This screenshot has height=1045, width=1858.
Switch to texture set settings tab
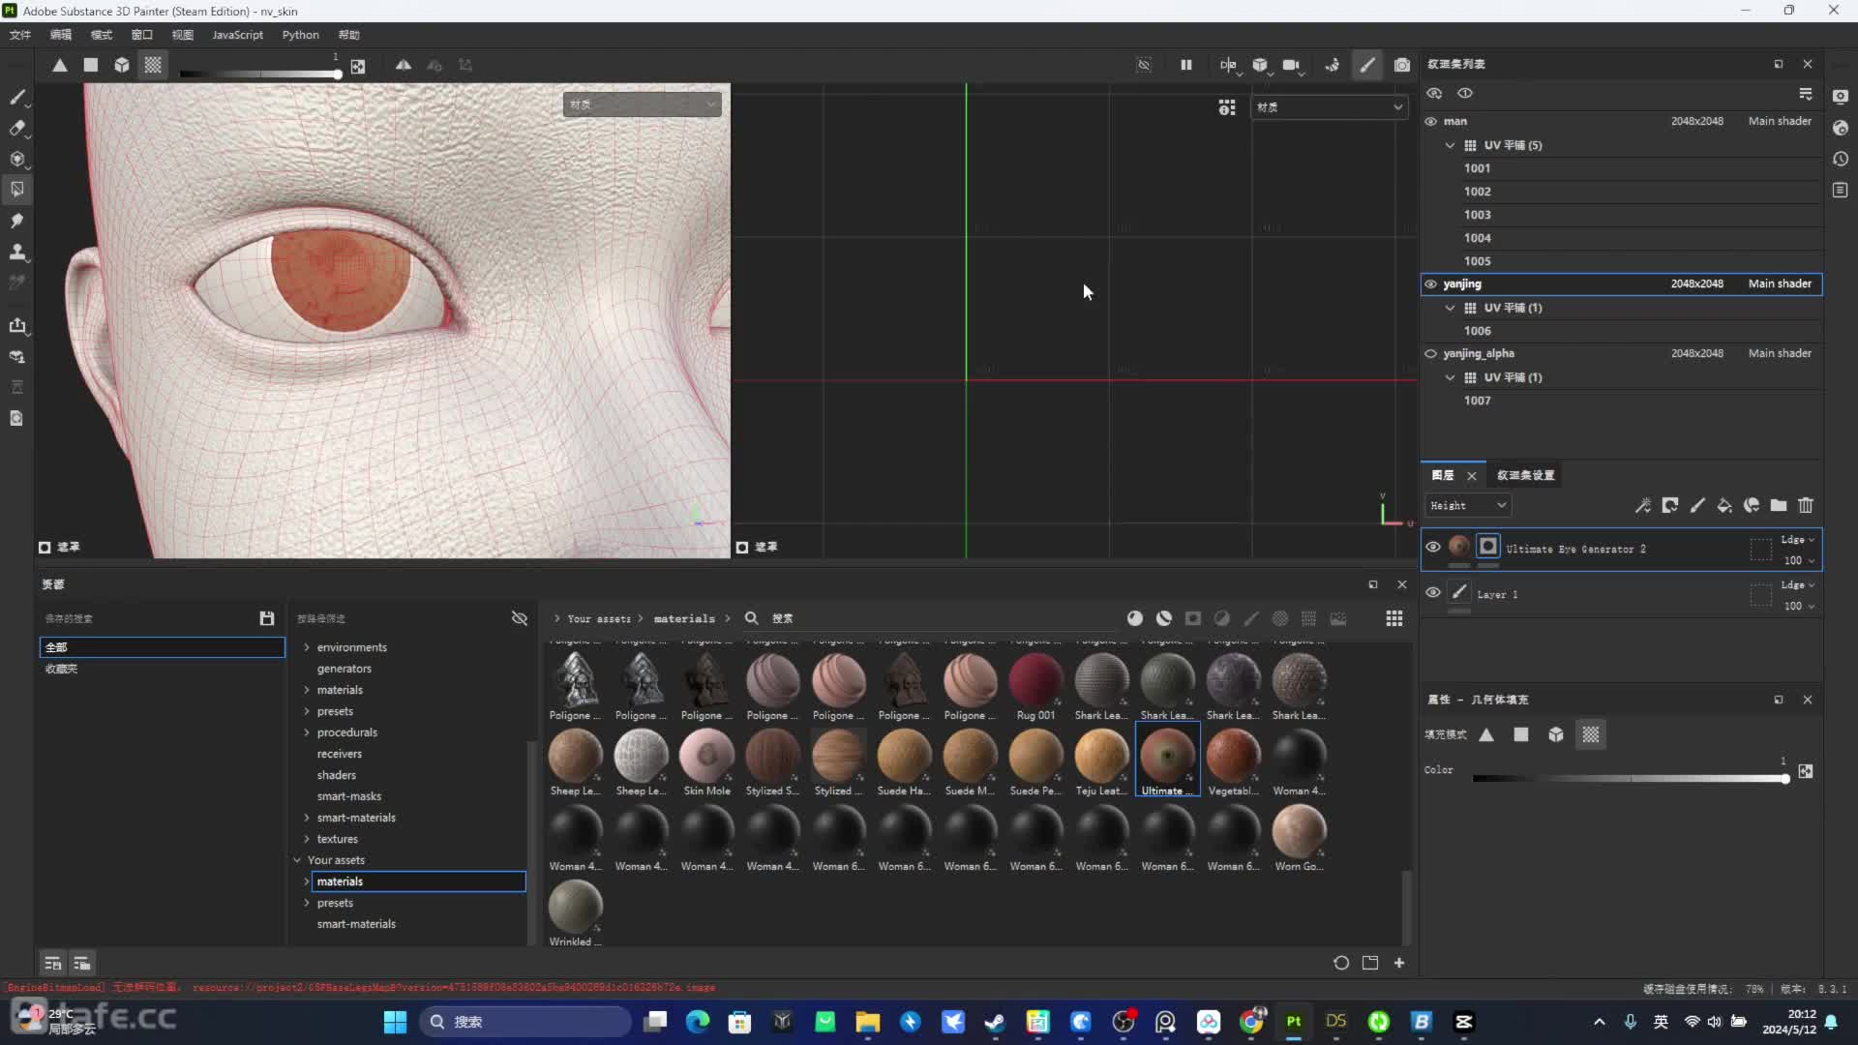click(1525, 475)
